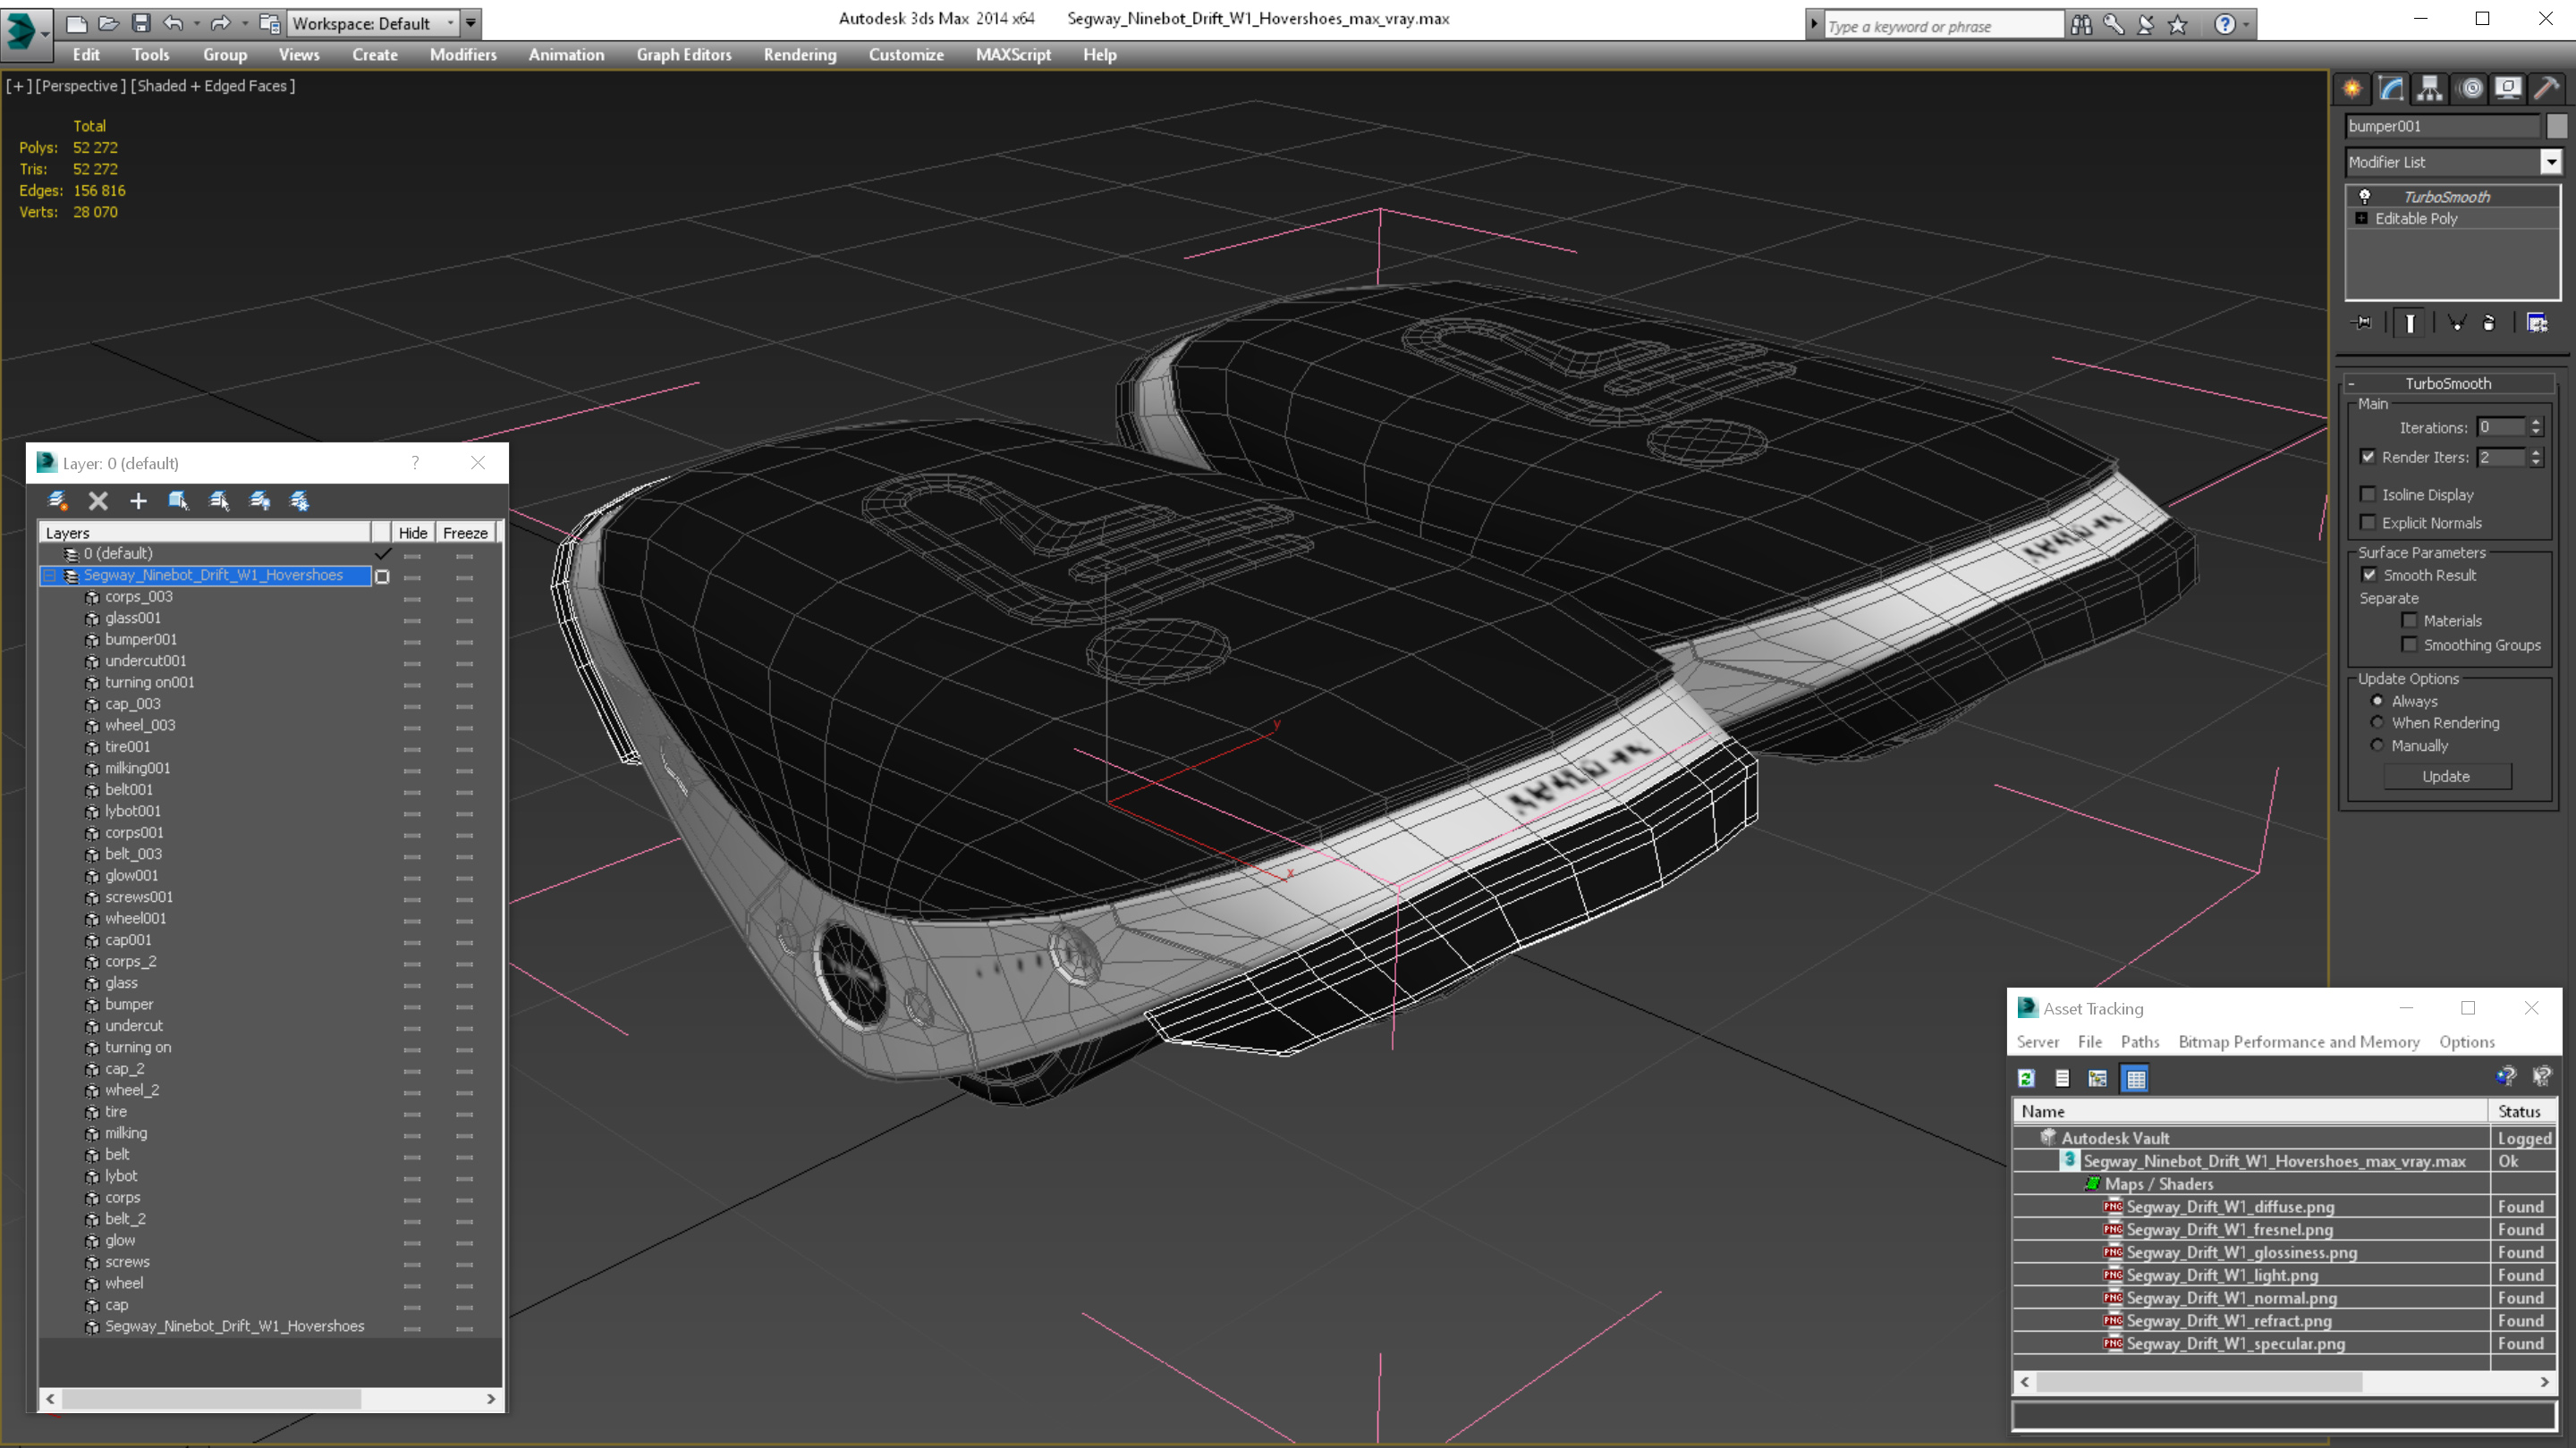Click Make Unique icon in modifier stack
The width and height of the screenshot is (2576, 1448).
pos(2456,323)
